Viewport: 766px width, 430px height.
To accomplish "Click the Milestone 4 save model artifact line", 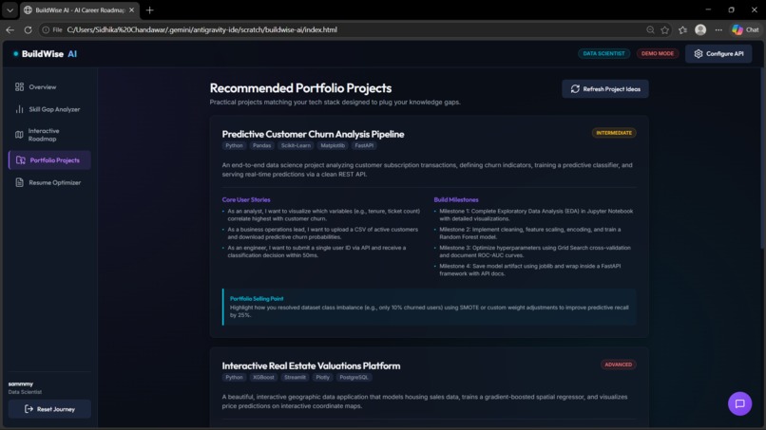I will pos(530,270).
